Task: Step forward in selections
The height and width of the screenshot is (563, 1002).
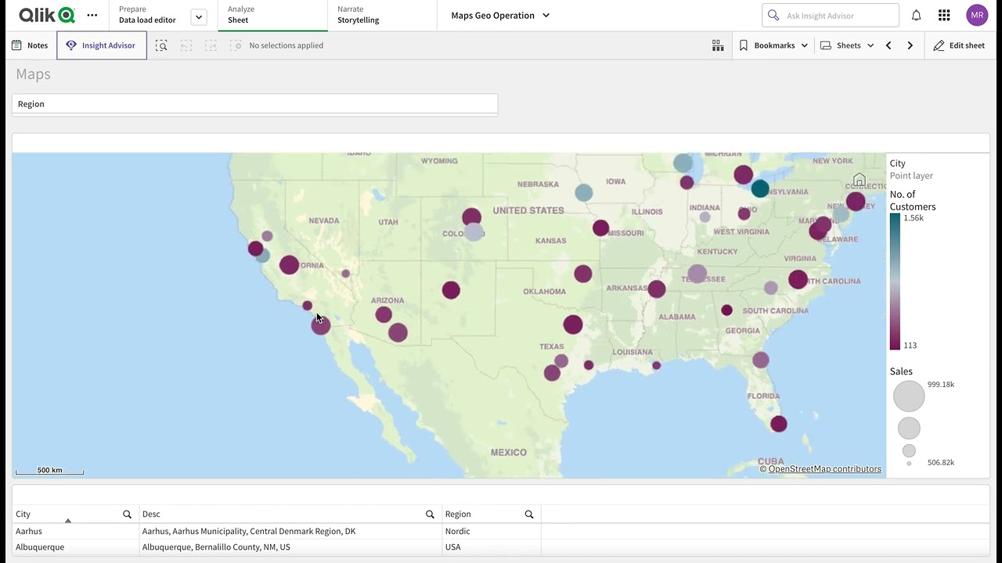Action: (211, 45)
